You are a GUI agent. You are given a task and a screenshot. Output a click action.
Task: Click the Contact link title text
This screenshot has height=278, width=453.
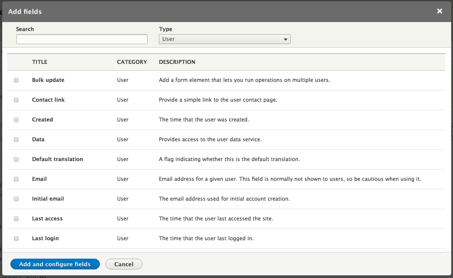coord(48,100)
